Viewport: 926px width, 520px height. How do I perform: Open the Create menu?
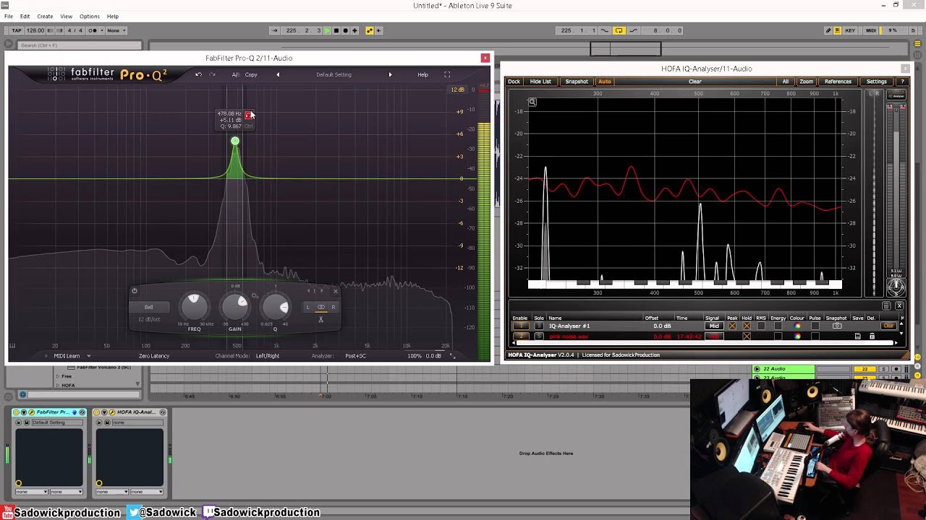(x=45, y=16)
